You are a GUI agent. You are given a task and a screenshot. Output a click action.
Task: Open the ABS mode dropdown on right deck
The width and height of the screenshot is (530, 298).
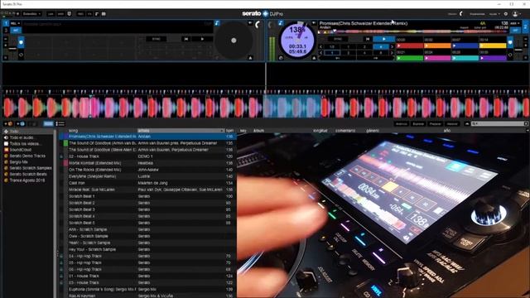515,23
